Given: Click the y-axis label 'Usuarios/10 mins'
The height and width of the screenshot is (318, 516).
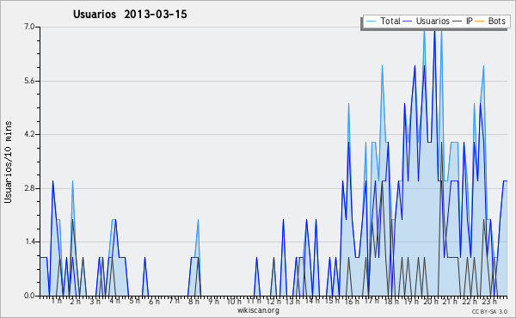Looking at the screenshot, I should coord(8,162).
